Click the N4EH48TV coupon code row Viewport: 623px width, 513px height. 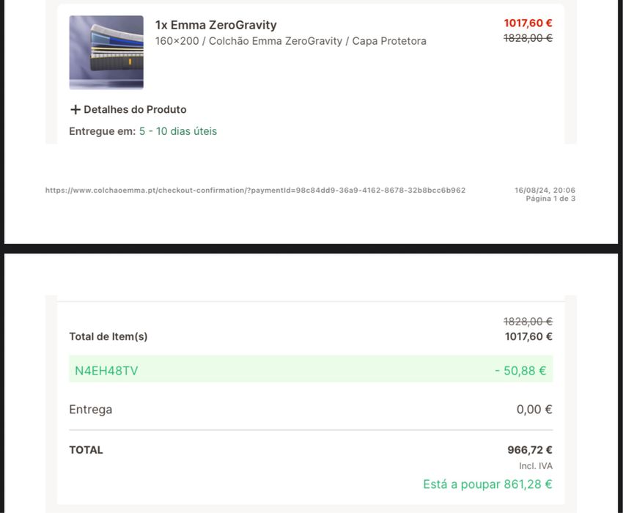tap(311, 371)
